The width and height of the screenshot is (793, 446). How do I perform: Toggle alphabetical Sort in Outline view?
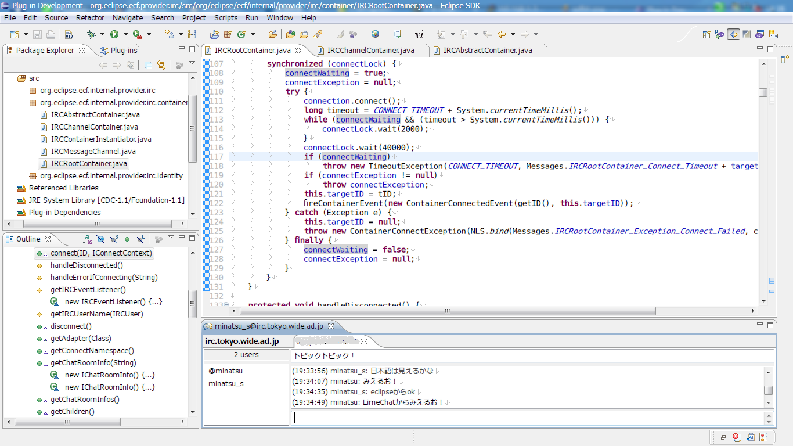tap(87, 239)
